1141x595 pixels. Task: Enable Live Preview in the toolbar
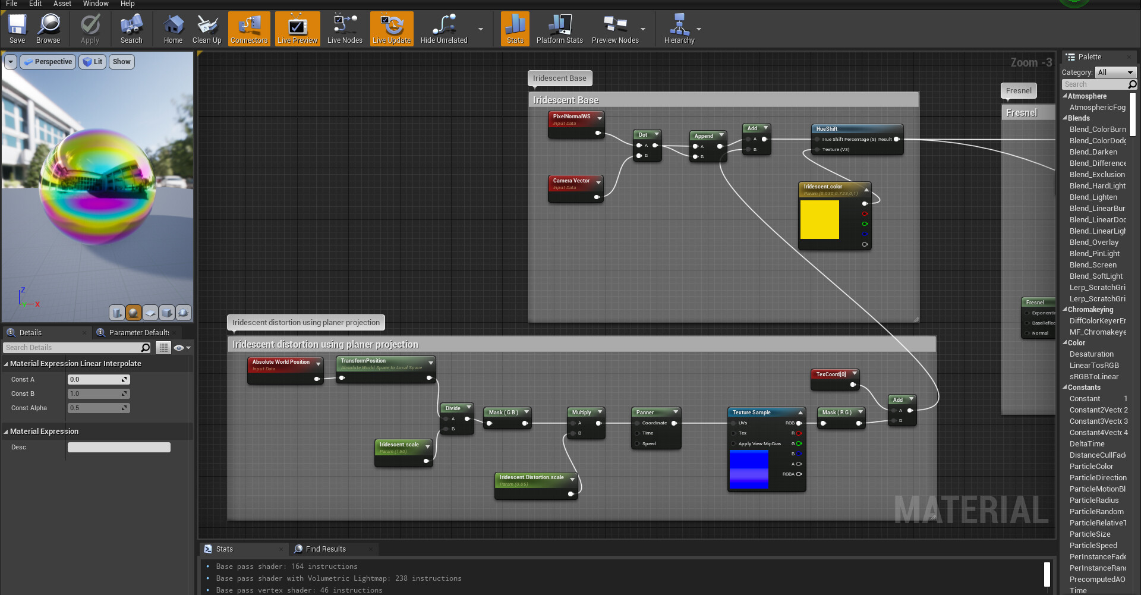(x=297, y=28)
